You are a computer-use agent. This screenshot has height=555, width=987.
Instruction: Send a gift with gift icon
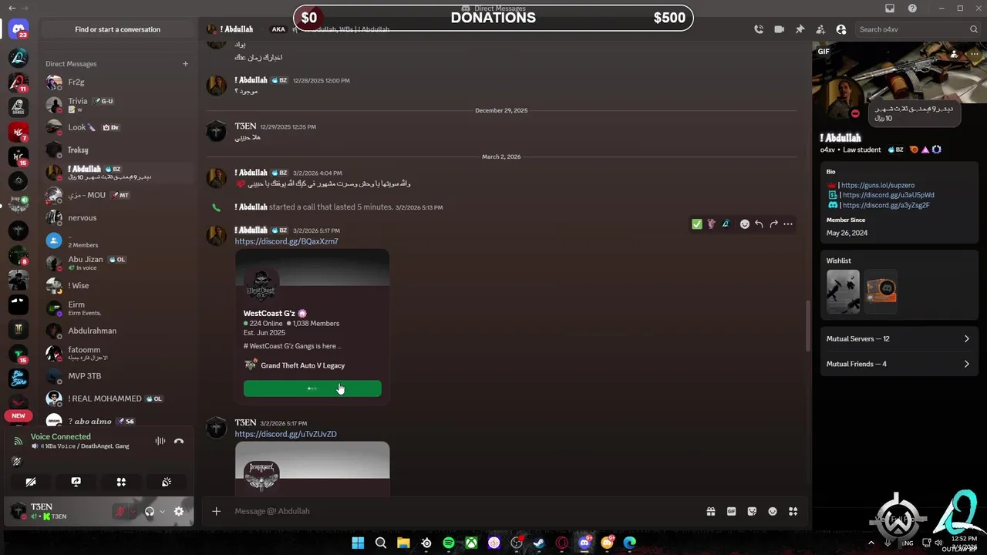click(711, 511)
